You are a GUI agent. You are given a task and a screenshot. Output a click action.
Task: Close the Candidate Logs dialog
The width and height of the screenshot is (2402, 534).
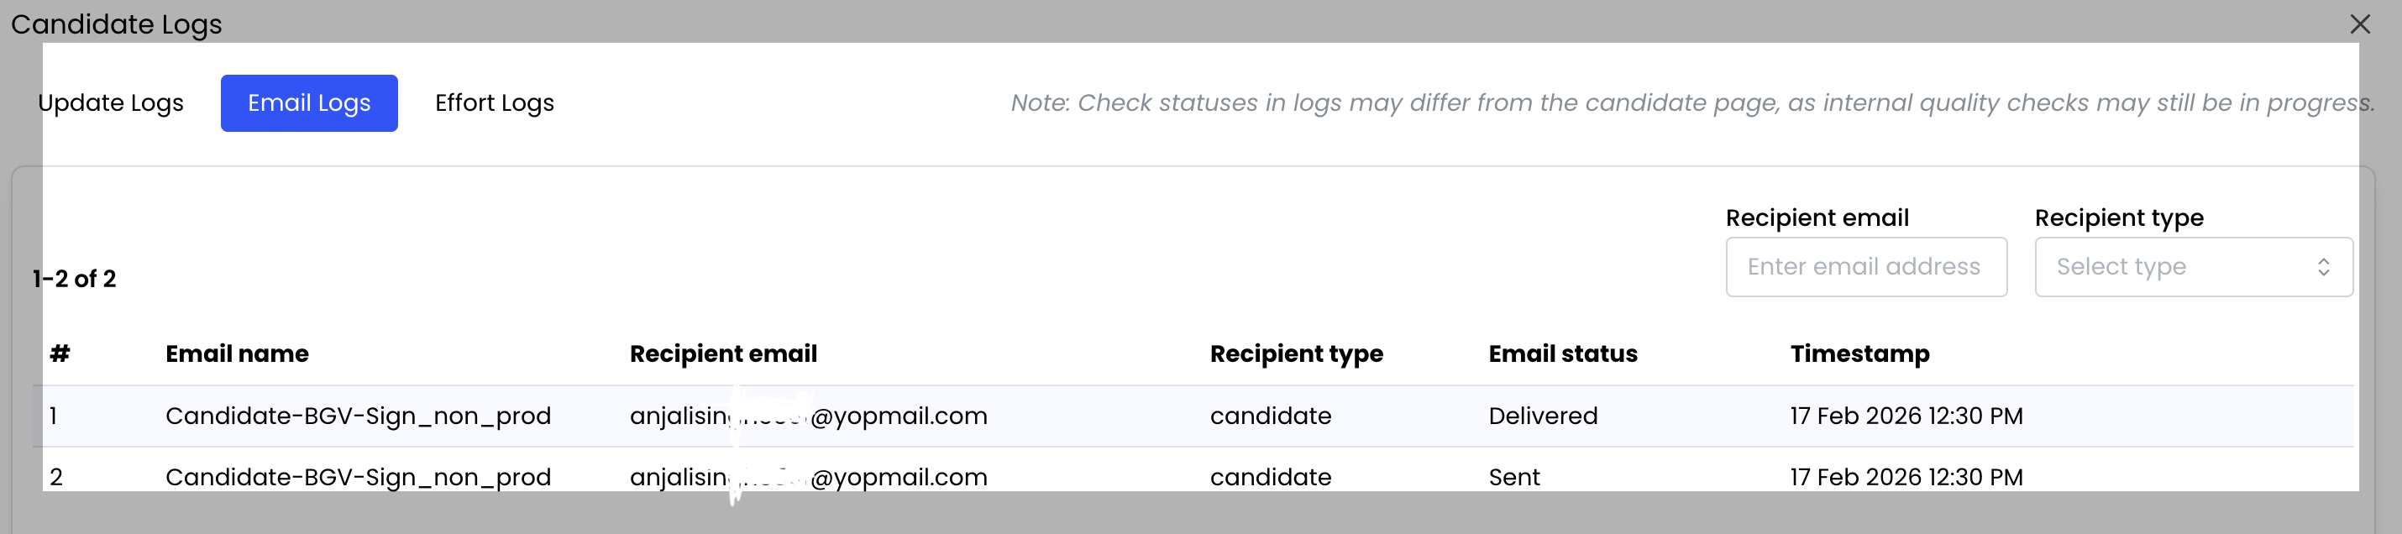[2359, 24]
